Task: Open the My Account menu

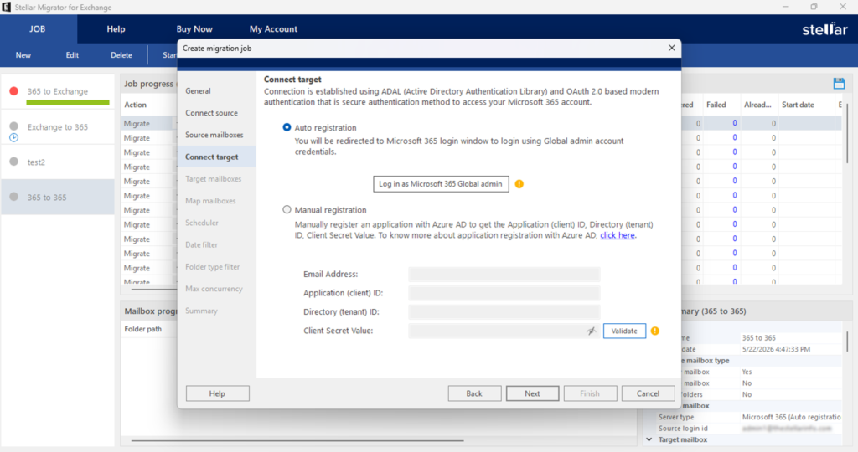Action: pyautogui.click(x=274, y=29)
